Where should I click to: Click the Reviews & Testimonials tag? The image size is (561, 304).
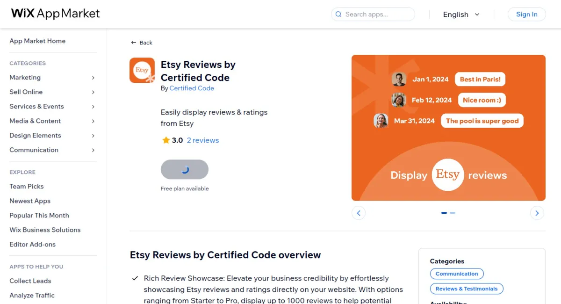click(467, 289)
